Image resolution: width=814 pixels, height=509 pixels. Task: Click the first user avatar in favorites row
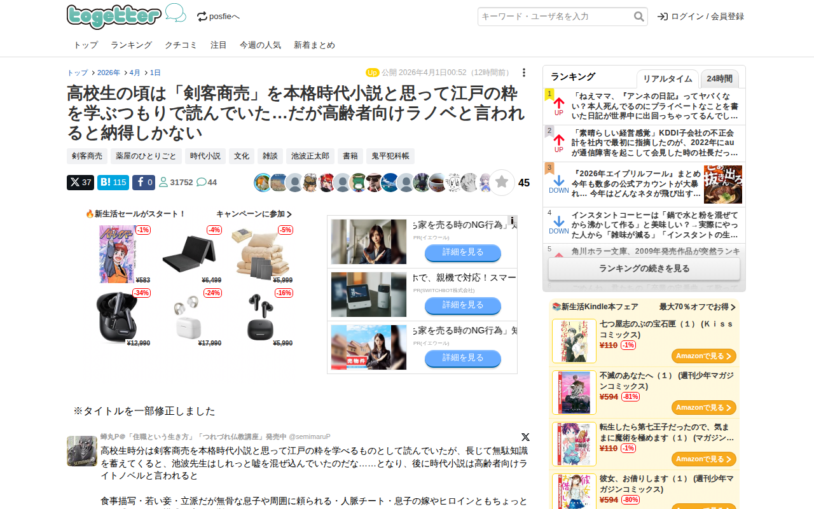coord(263,183)
